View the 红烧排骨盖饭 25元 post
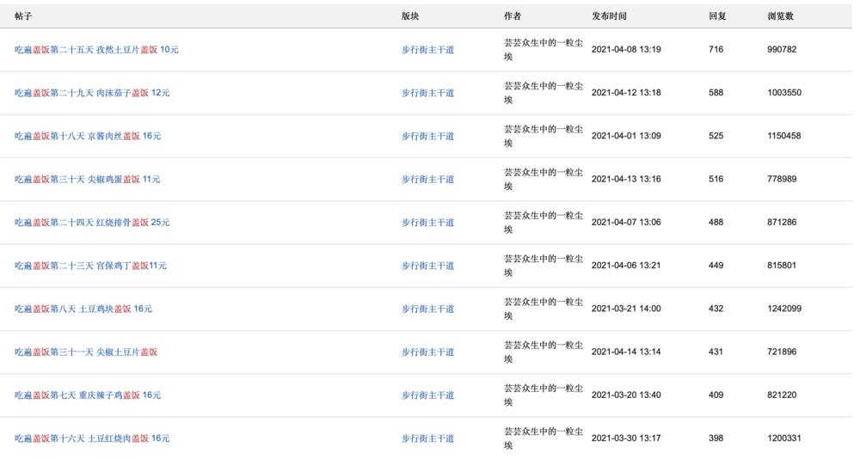The width and height of the screenshot is (860, 459). [x=92, y=223]
